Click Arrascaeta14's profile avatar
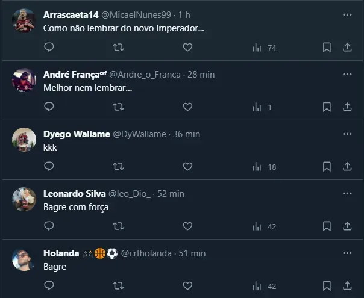The image size is (364, 298). tap(24, 21)
